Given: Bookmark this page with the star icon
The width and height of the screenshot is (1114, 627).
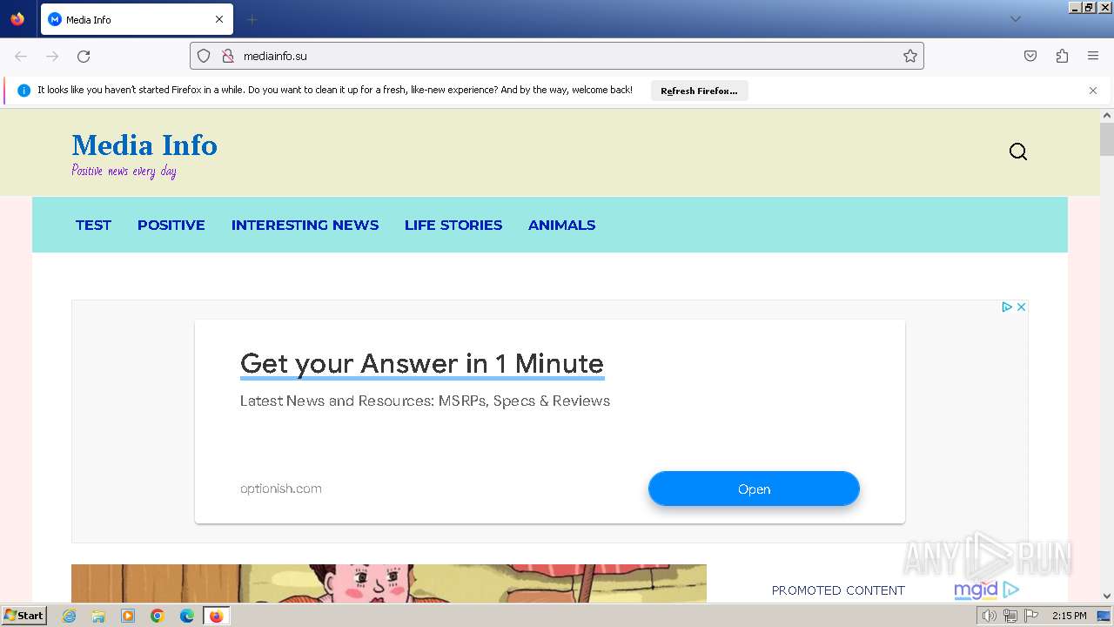Looking at the screenshot, I should 910,56.
